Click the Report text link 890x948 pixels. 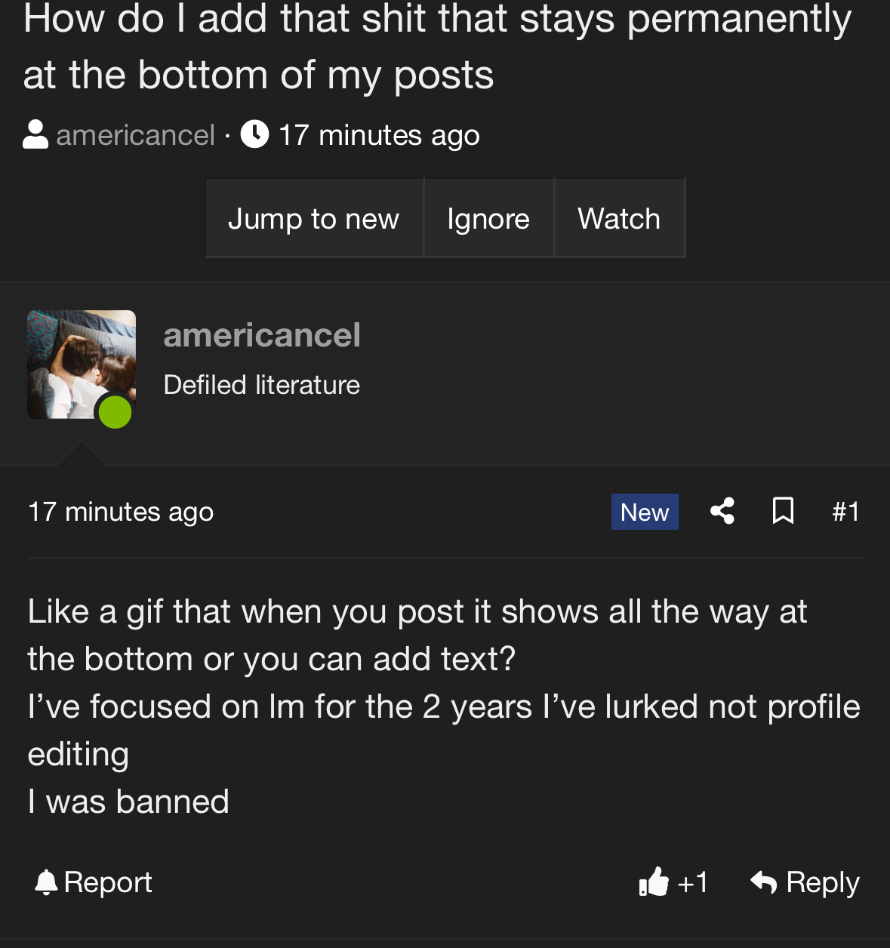coord(108,882)
